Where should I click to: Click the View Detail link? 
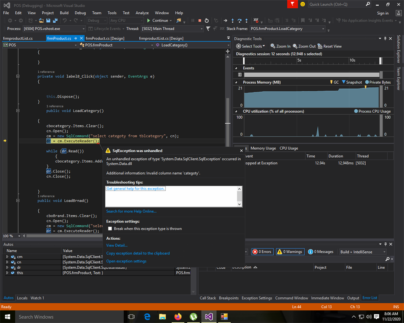[x=117, y=245]
